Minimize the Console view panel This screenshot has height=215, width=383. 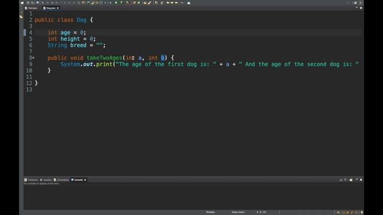357,179
